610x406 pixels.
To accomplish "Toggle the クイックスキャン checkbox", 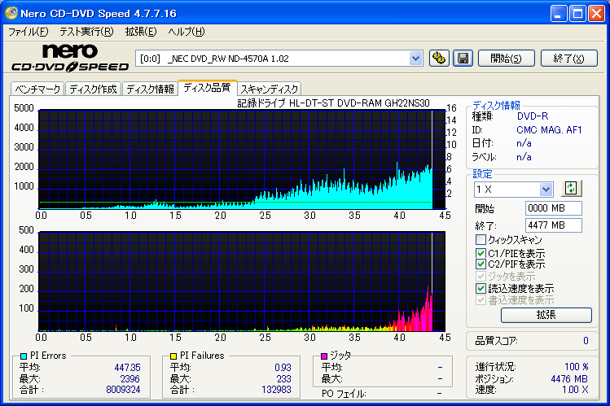I will click(481, 239).
